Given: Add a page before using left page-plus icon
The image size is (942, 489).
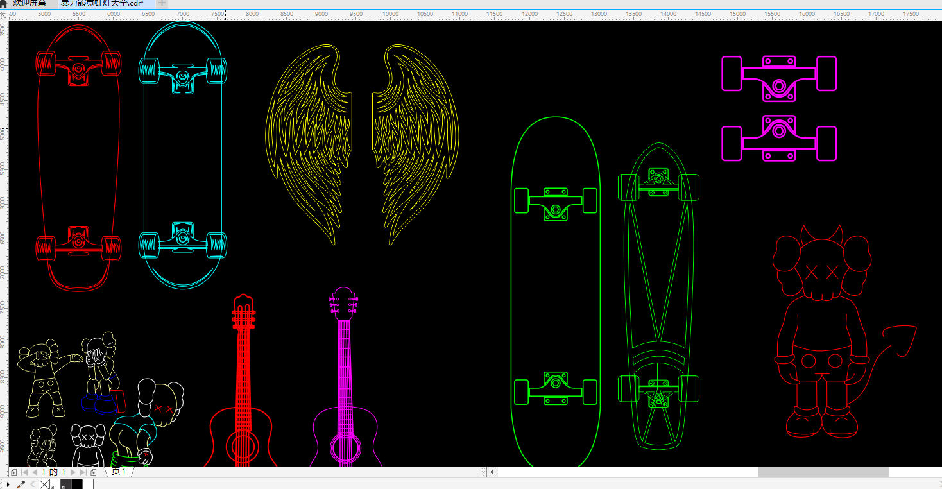Looking at the screenshot, I should coord(13,472).
